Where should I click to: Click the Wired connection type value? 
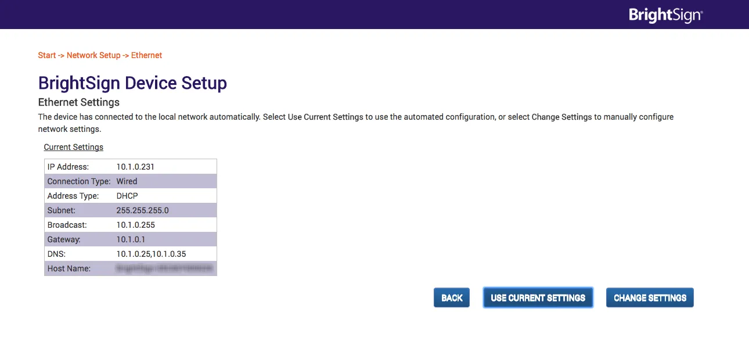[127, 181]
